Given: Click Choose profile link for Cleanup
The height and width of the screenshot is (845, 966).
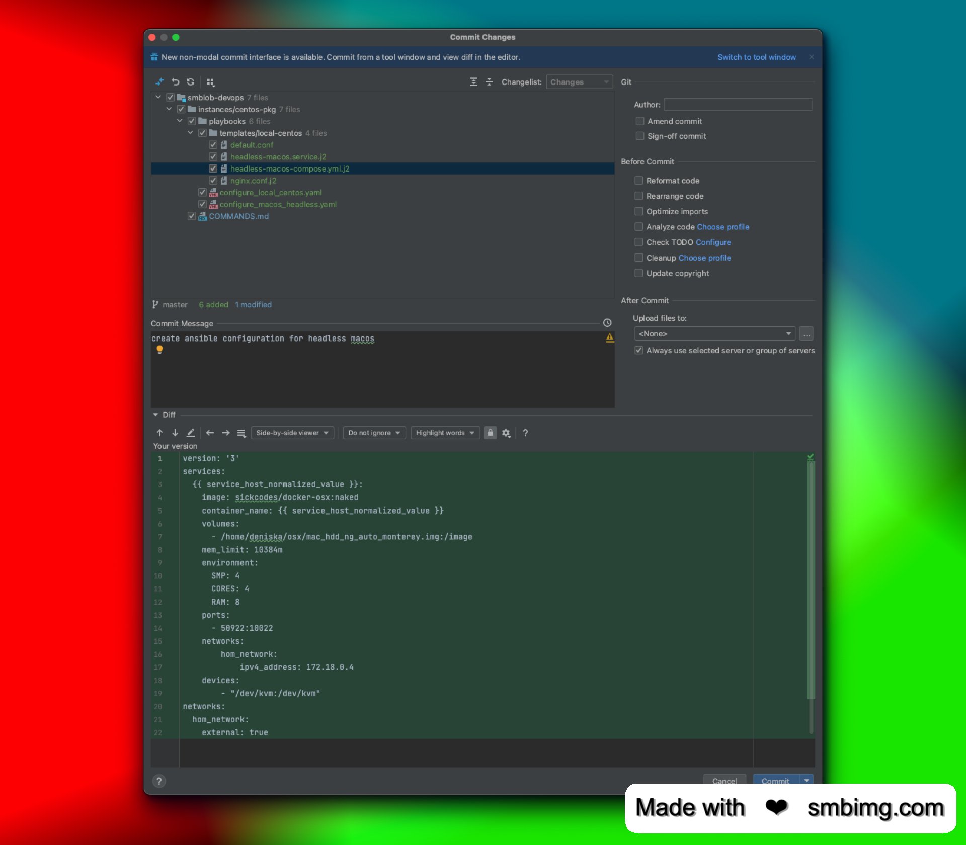Looking at the screenshot, I should (704, 258).
